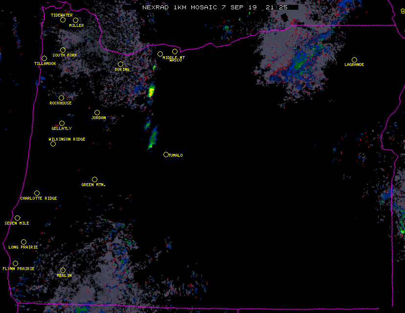The image size is (405, 313).
Task: Click the Charlotte Ridge station marker
Action: [x=37, y=193]
